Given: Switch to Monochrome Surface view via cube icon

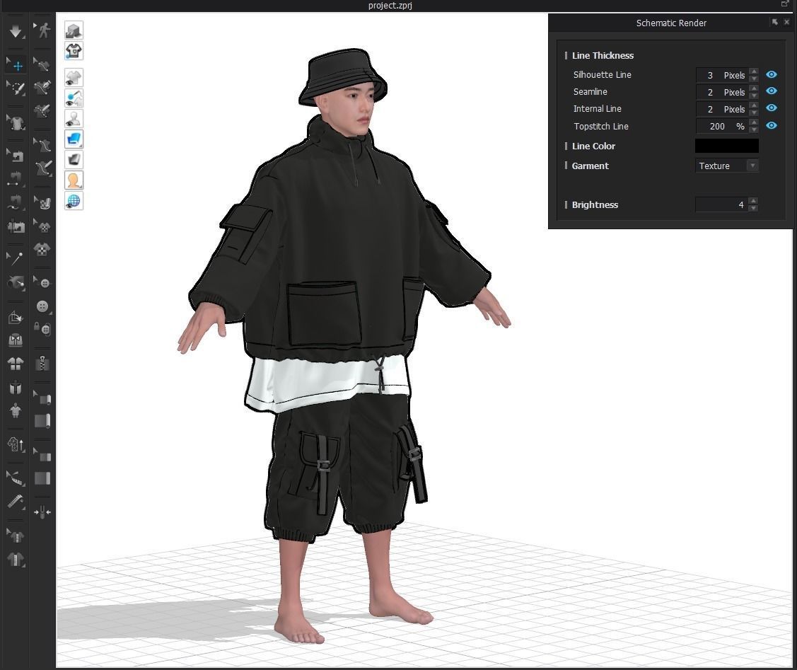Looking at the screenshot, I should pyautogui.click(x=74, y=30).
